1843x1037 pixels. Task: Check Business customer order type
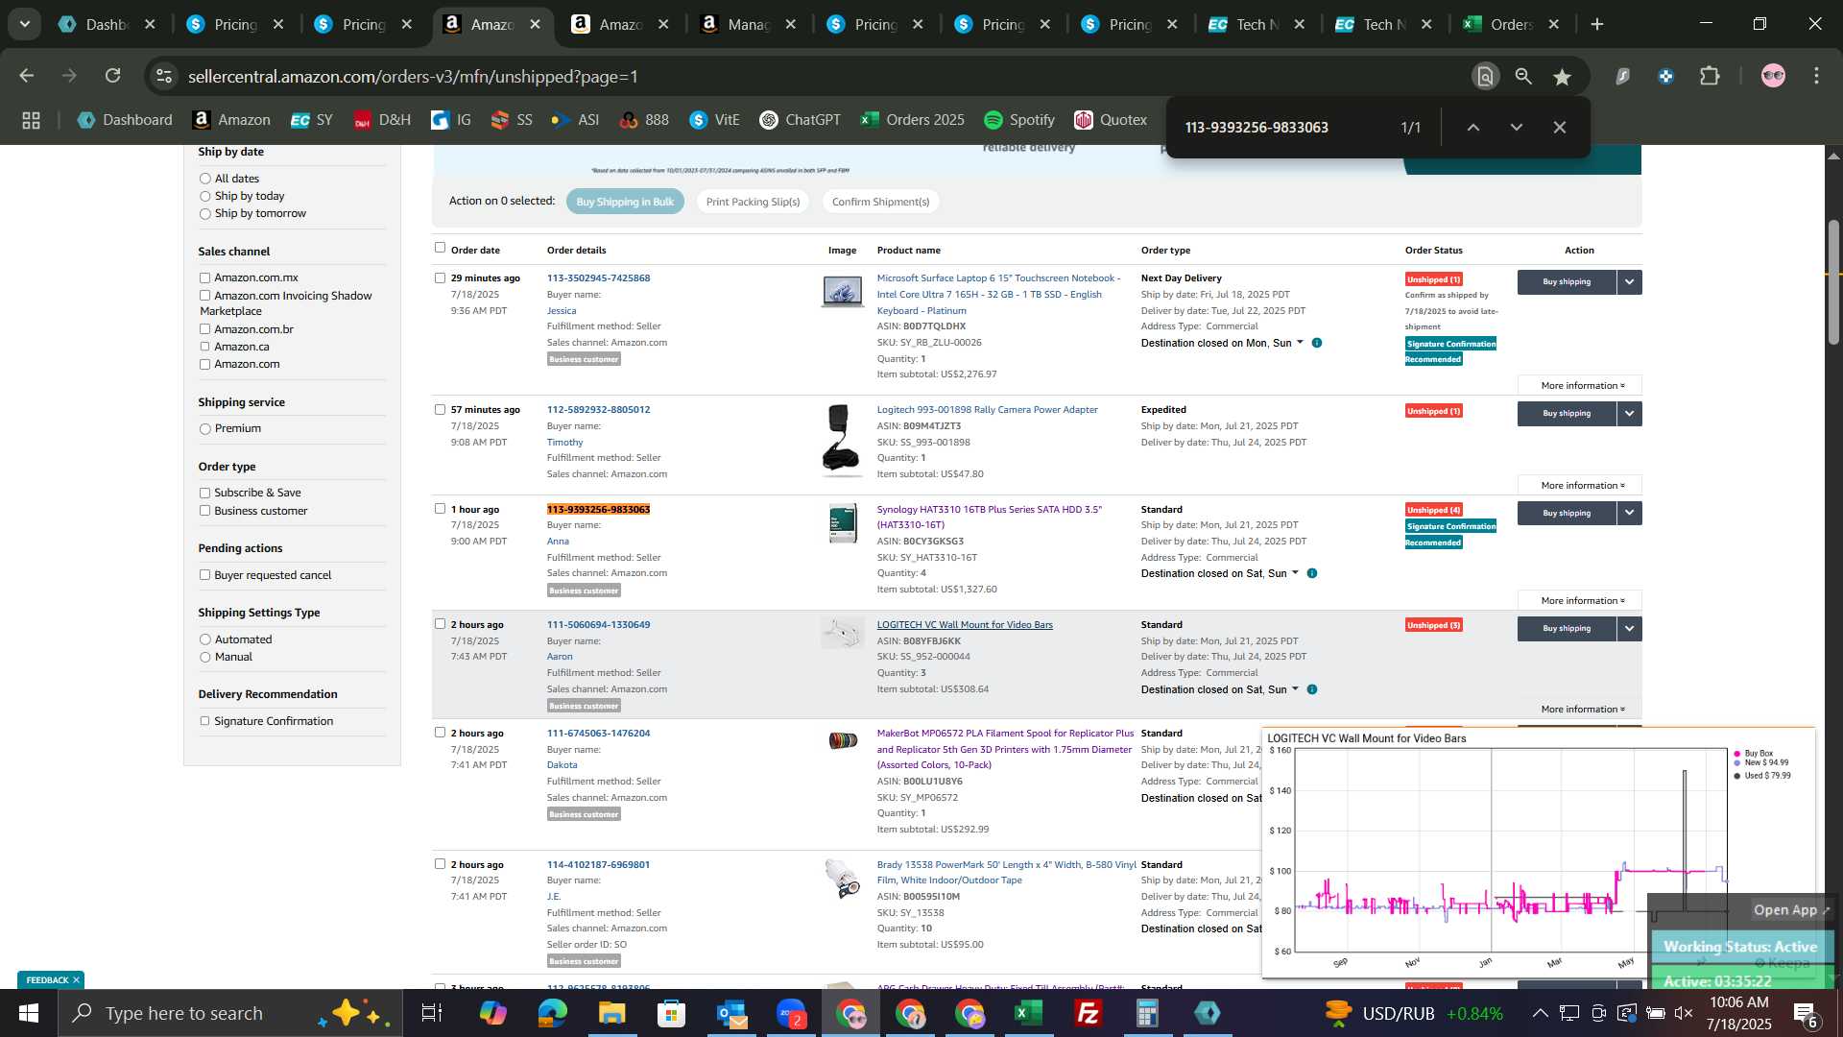(x=204, y=511)
